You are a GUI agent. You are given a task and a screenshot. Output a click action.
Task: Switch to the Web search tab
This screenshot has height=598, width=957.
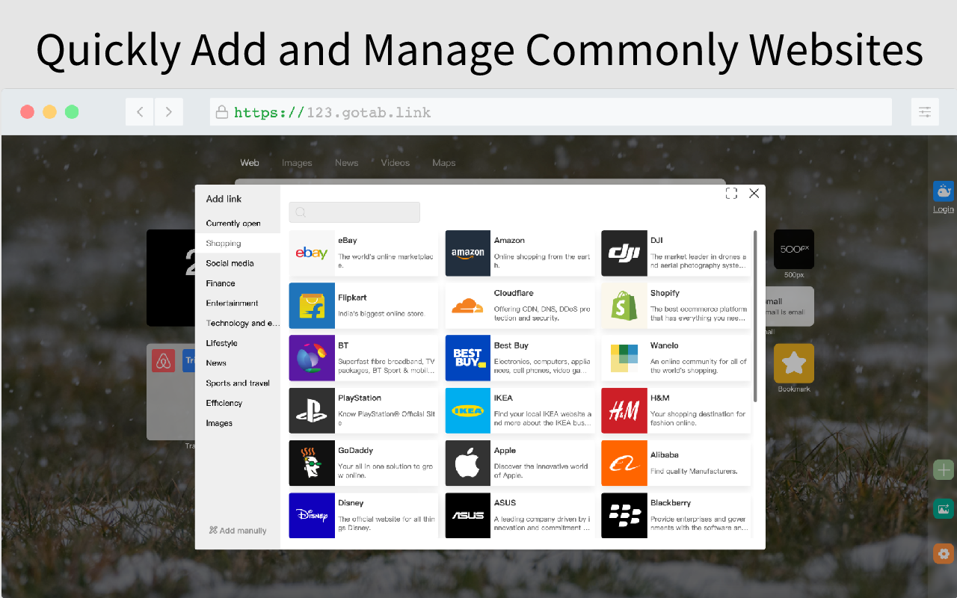coord(250,162)
